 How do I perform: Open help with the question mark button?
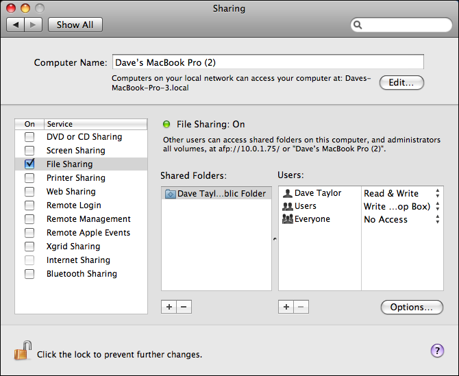pos(437,351)
